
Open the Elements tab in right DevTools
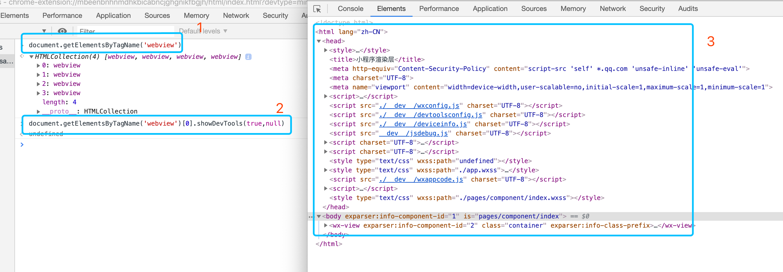(391, 9)
